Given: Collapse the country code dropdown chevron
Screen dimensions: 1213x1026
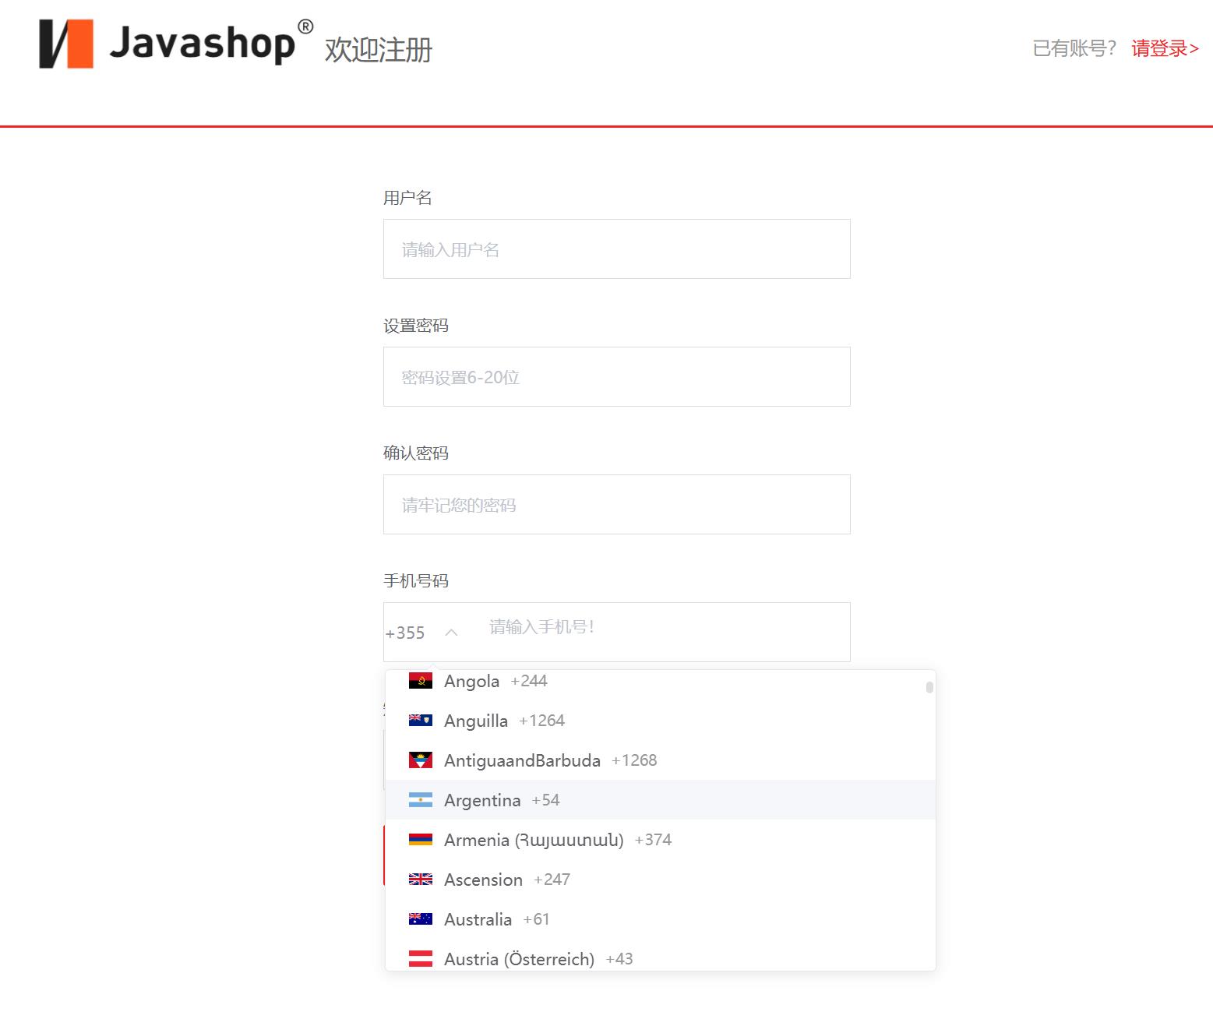Looking at the screenshot, I should point(452,633).
